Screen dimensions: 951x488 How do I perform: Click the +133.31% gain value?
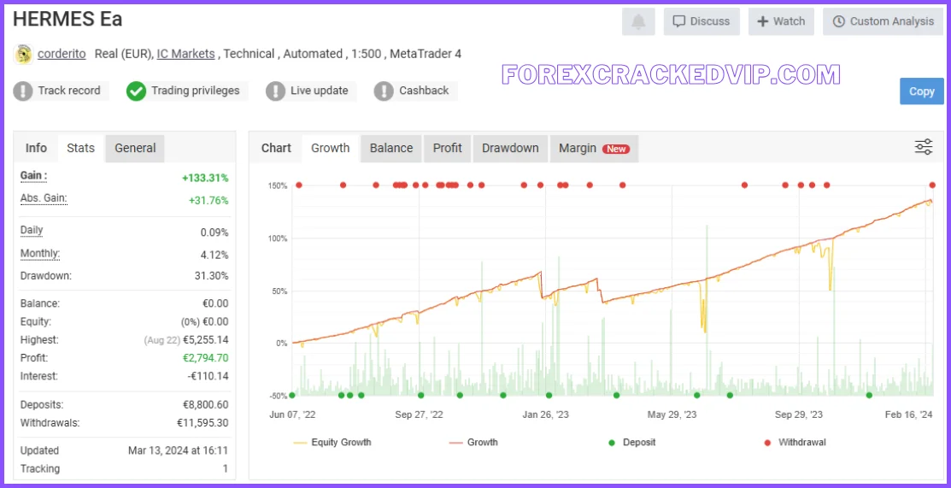click(x=205, y=178)
